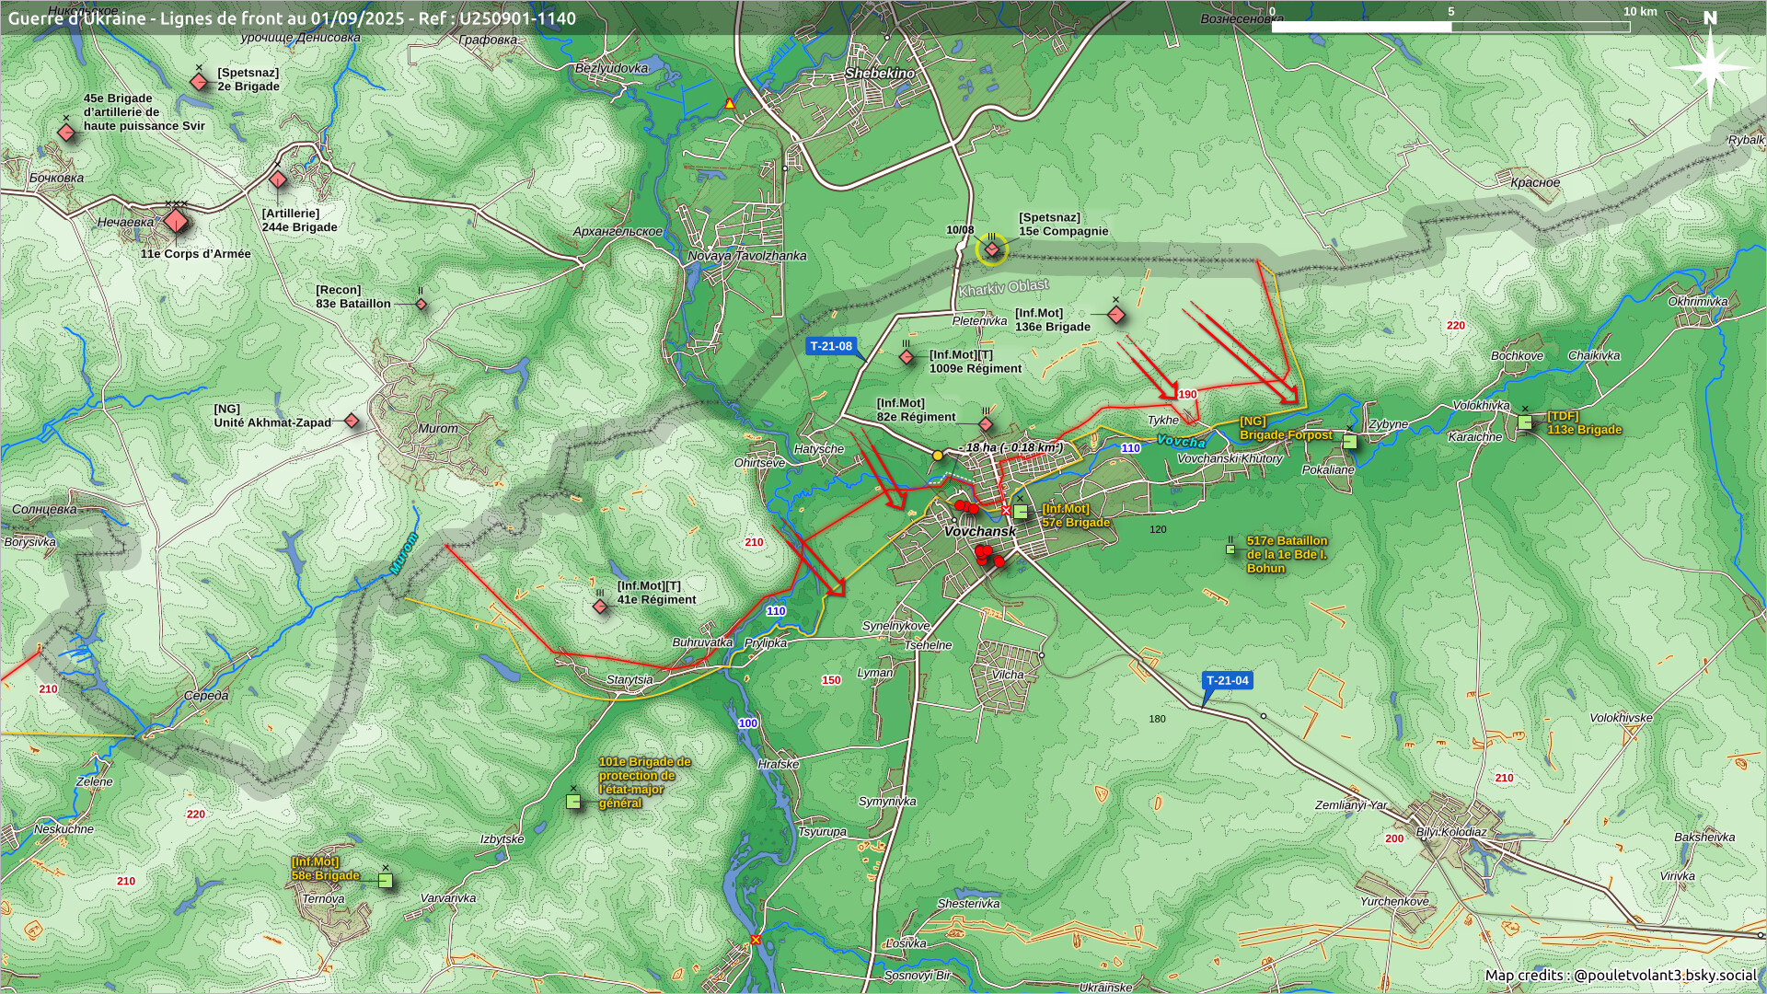The width and height of the screenshot is (1767, 994).
Task: Click the 41e Régiment unit diamond
Action: tap(600, 607)
